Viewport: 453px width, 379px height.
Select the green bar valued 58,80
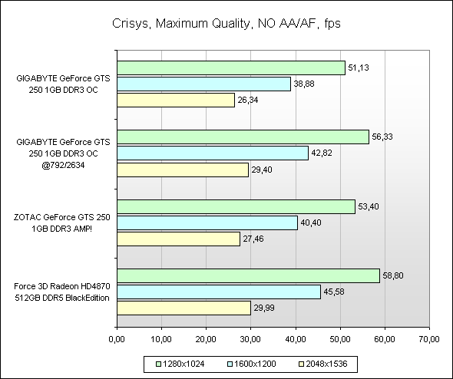[x=249, y=275]
